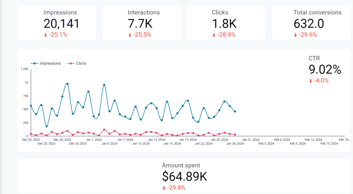Click the Interactions value 7.7K
Image resolution: width=353 pixels, height=194 pixels.
click(140, 24)
